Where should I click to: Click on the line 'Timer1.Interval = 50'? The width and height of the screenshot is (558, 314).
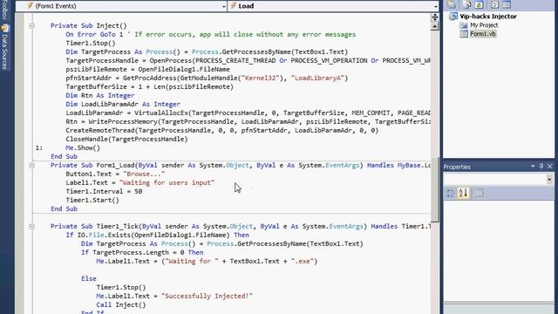pyautogui.click(x=104, y=192)
